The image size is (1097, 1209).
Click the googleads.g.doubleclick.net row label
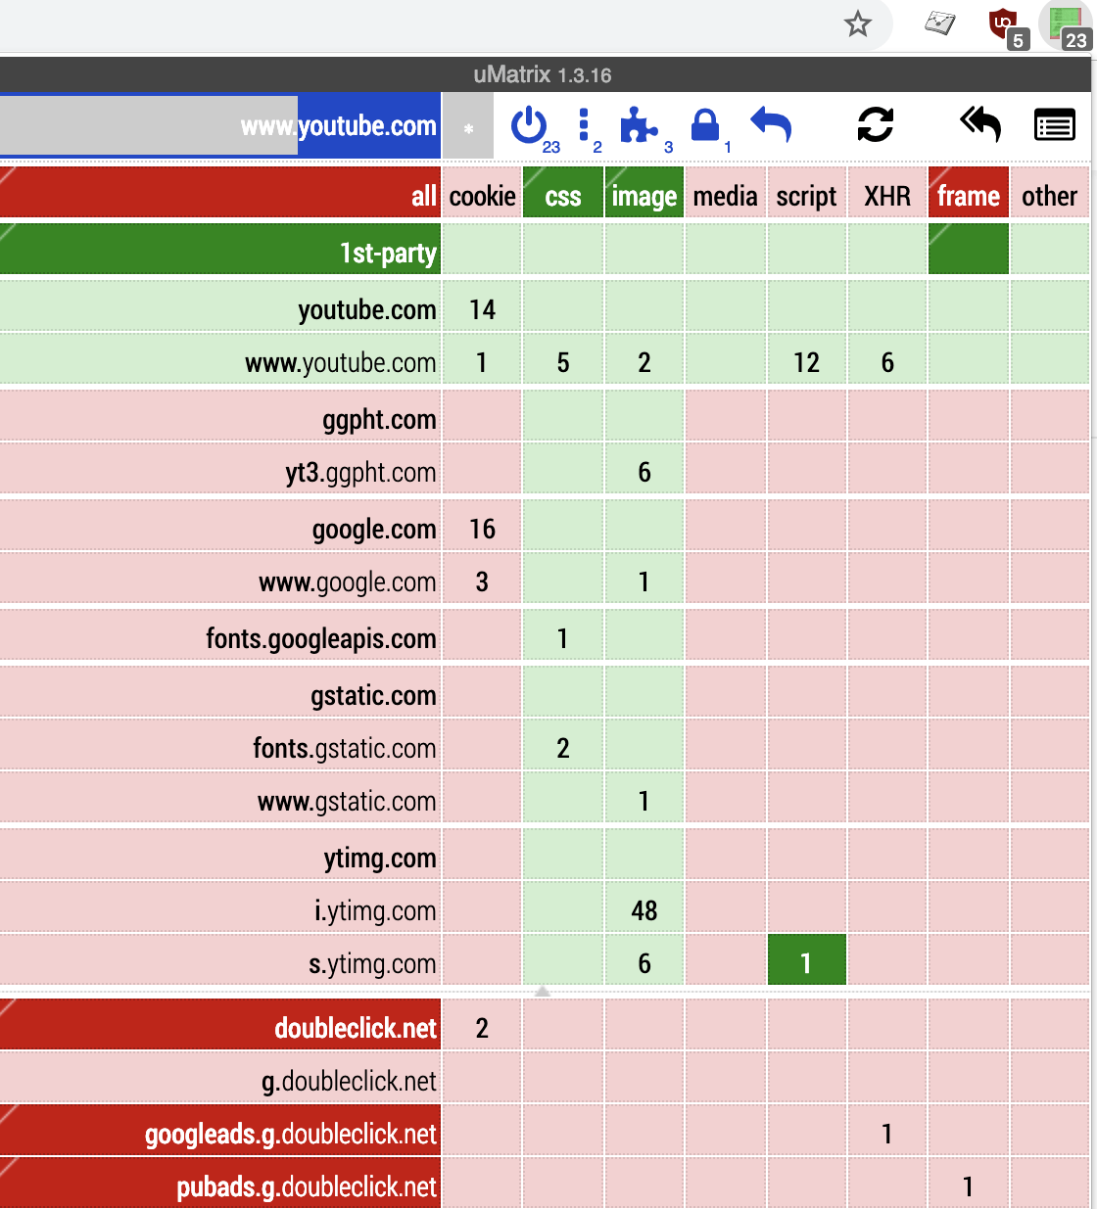coord(291,1133)
